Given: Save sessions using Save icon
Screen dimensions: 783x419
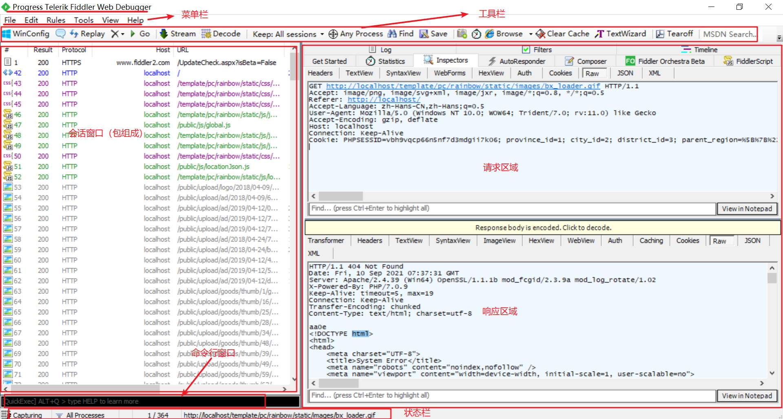Looking at the screenshot, I should [434, 34].
